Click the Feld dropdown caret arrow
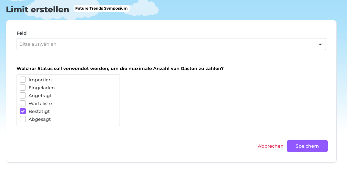 tap(320, 45)
